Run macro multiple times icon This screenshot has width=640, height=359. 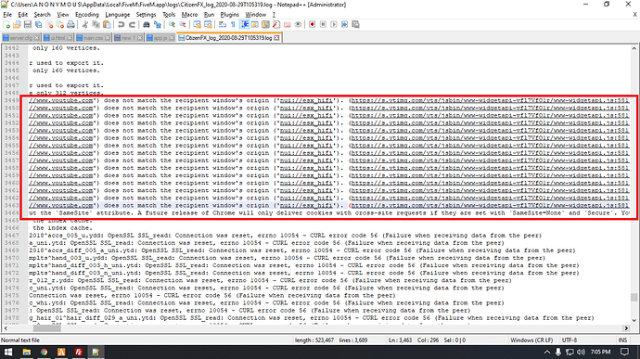344,24
